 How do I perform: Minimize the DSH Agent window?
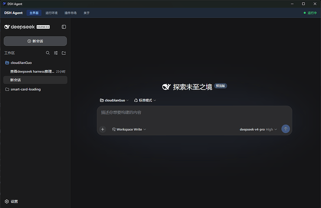coord(292,4)
